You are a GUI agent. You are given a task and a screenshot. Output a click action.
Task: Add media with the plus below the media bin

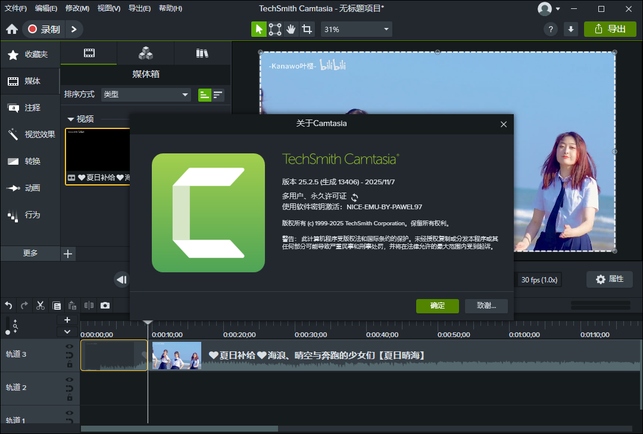tap(68, 254)
